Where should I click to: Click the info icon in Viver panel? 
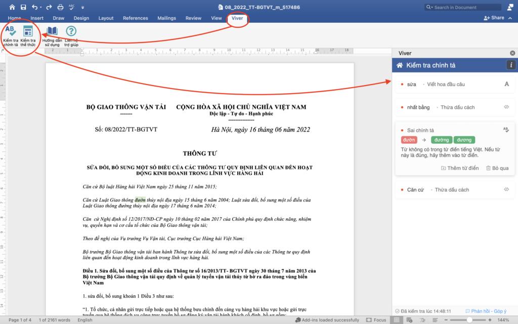[x=511, y=65]
